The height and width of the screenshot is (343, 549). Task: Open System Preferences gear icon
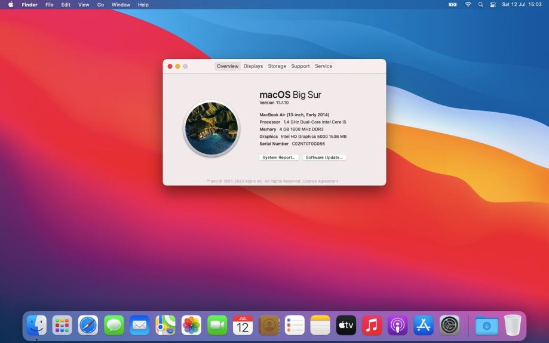click(x=449, y=325)
